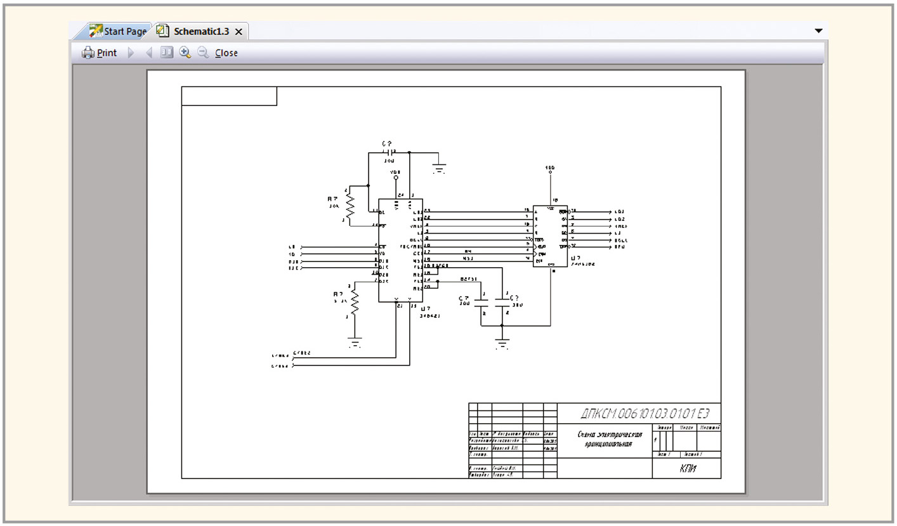Toggle the two-page preview layout
This screenshot has height=526, width=897.
coord(166,53)
